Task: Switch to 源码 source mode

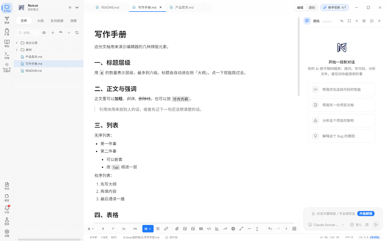Action: [312, 7]
